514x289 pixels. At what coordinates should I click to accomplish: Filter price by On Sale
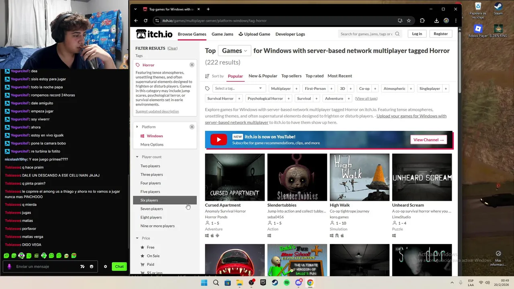click(153, 256)
